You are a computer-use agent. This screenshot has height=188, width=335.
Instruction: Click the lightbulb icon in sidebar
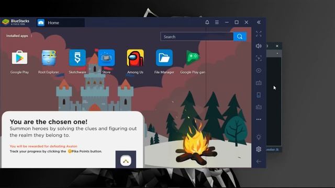pos(259,137)
